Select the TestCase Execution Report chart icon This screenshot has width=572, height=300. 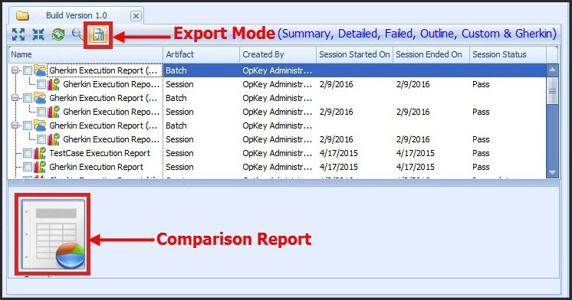[x=39, y=153]
